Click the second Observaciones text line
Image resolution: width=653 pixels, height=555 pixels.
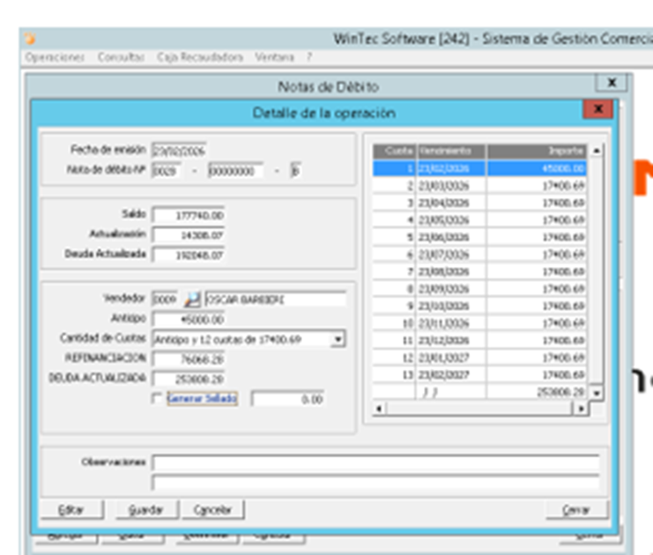click(375, 482)
